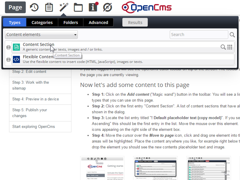Image resolution: width=240 pixels, height=180 pixels.
Task: Click the green Content Section document icon
Action: 16,47
